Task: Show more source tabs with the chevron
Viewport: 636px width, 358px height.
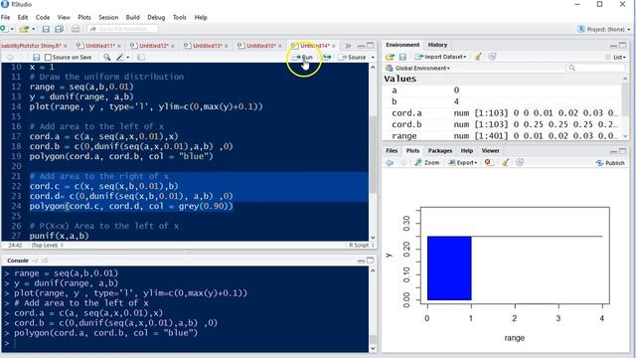Action: pyautogui.click(x=348, y=46)
